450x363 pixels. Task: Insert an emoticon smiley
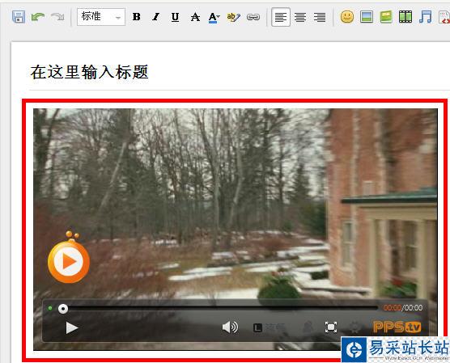[347, 17]
